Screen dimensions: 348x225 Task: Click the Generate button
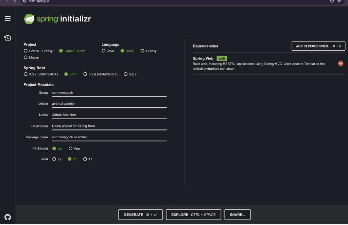(x=140, y=215)
